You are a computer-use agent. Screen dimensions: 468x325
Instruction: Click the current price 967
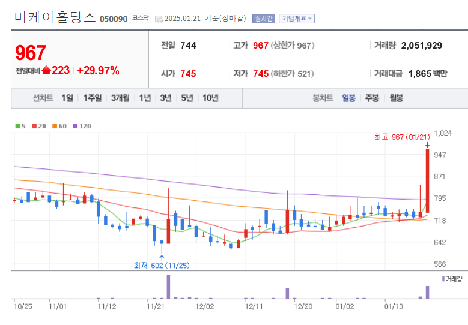click(x=31, y=53)
